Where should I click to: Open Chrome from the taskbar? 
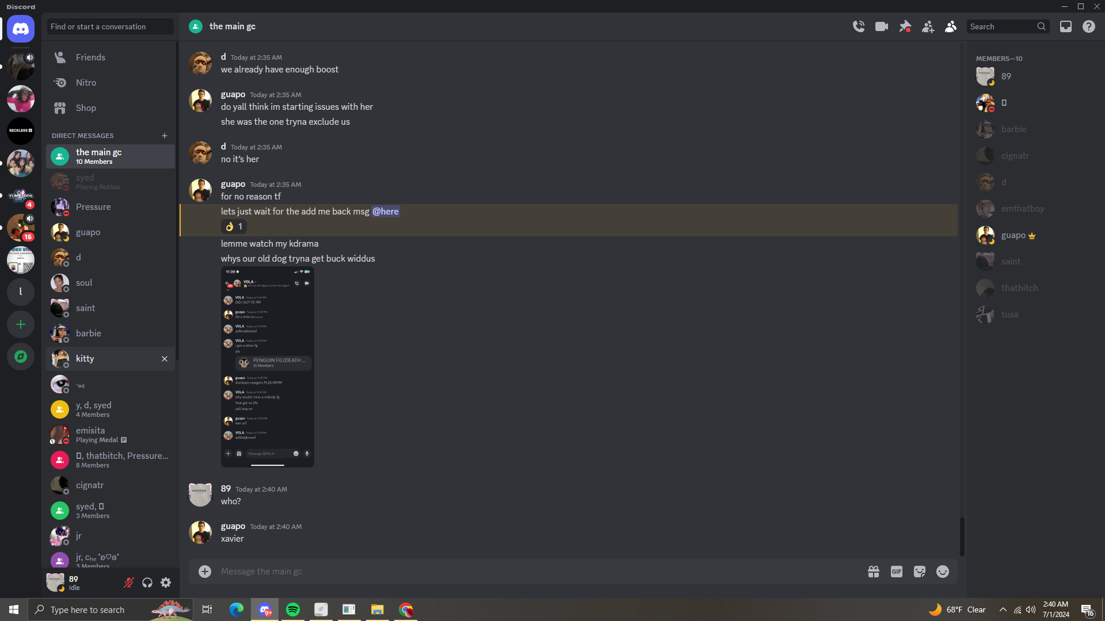[x=406, y=609]
